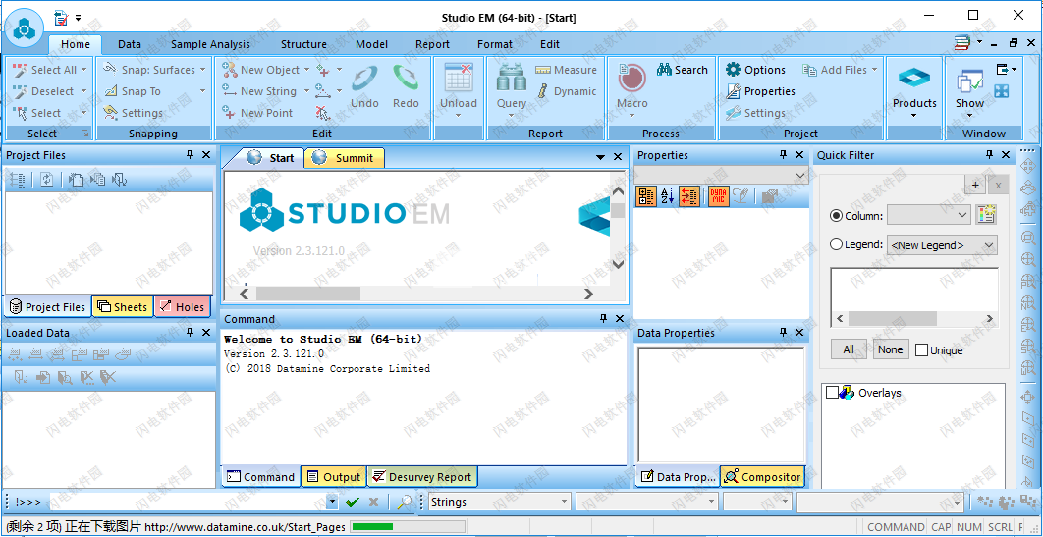Click the All button in Quick Filter
1043x537 pixels.
tap(849, 349)
